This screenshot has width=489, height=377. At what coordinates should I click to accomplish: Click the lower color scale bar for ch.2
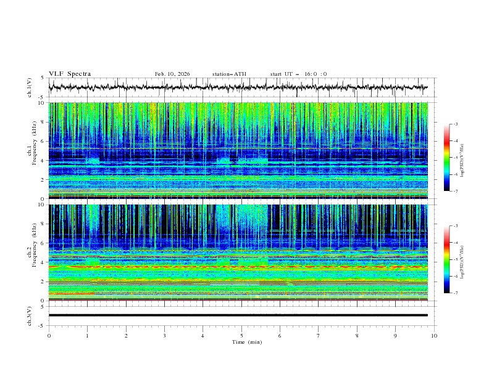click(x=446, y=259)
